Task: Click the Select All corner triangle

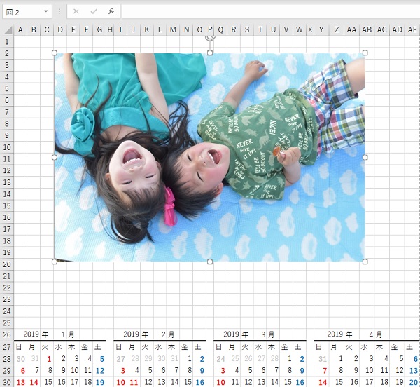Action: pos(8,29)
